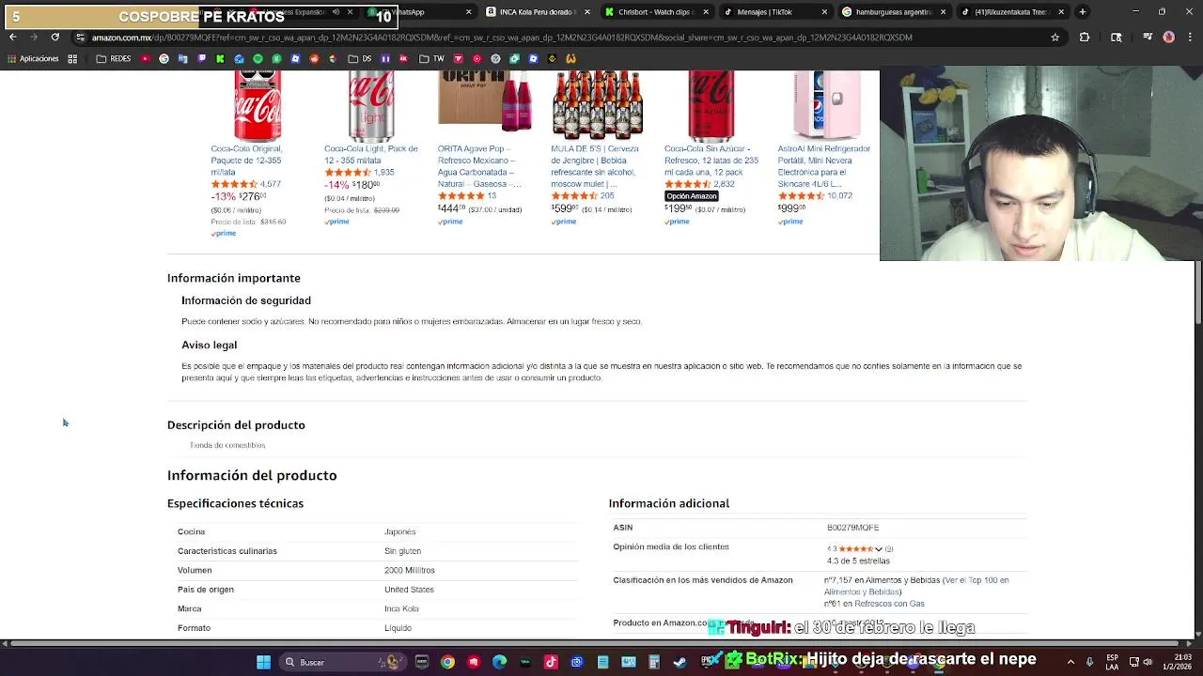The height and width of the screenshot is (676, 1203).
Task: Open 4,577 ratings for Coca-Cola Original
Action: tap(271, 184)
